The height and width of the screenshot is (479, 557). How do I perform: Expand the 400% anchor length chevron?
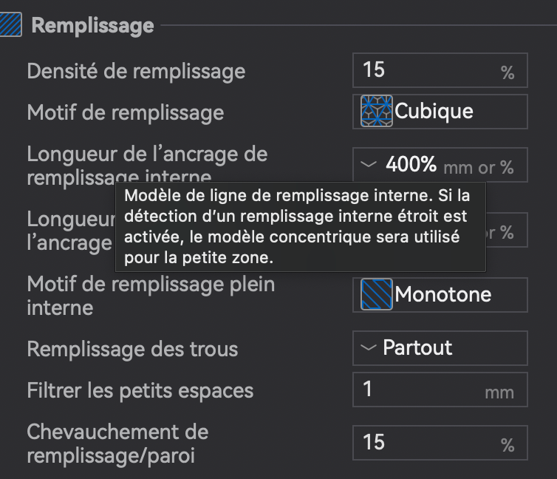(369, 165)
